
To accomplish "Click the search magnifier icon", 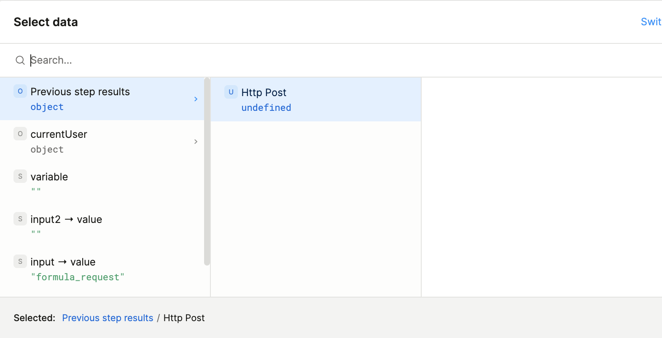I will click(20, 60).
